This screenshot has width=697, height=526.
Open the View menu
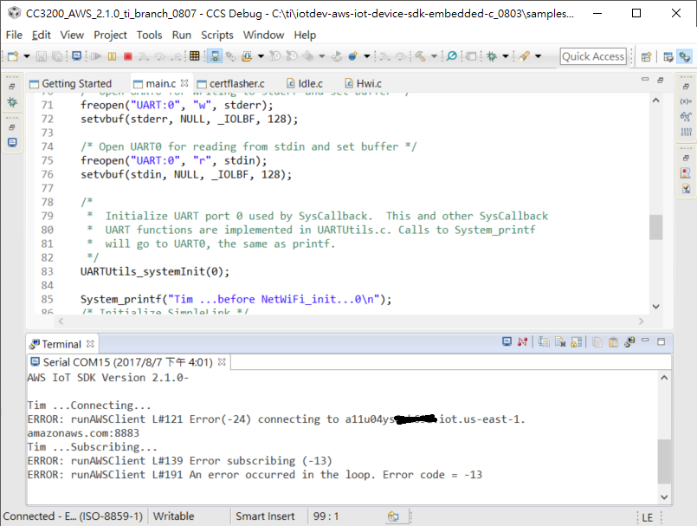coord(72,35)
